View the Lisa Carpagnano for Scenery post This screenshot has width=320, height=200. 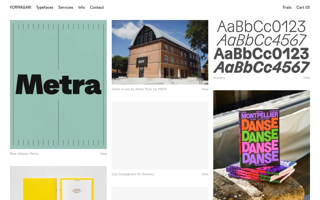tap(205, 174)
